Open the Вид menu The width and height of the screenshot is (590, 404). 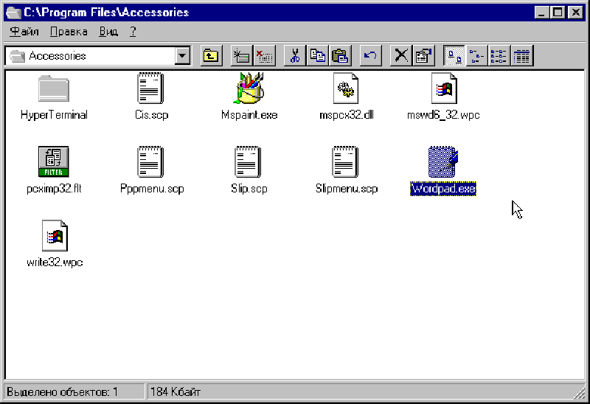(x=108, y=32)
